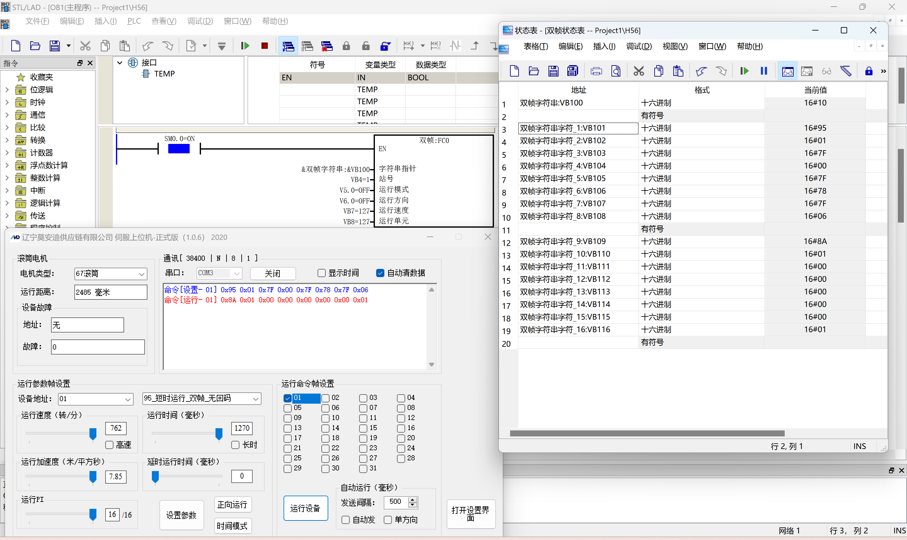
Task: Click the 设置参数 button
Action: [x=181, y=515]
